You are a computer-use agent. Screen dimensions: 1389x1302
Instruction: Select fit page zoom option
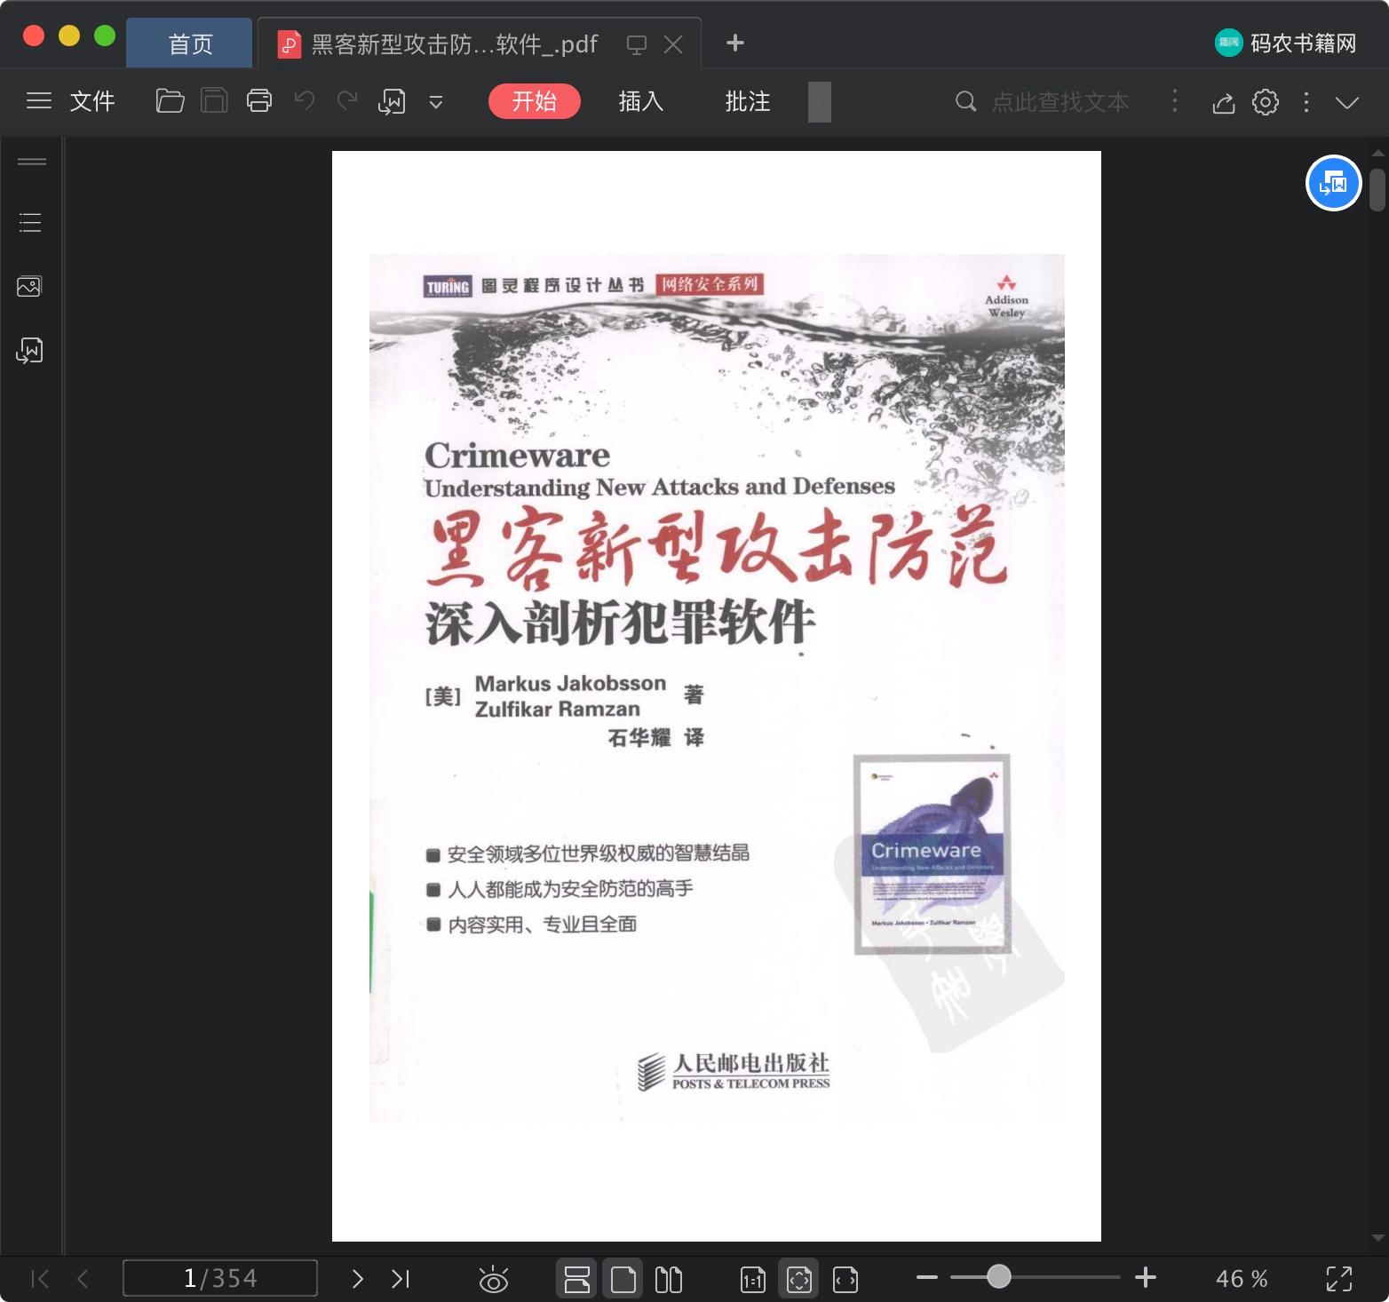[x=799, y=1279]
